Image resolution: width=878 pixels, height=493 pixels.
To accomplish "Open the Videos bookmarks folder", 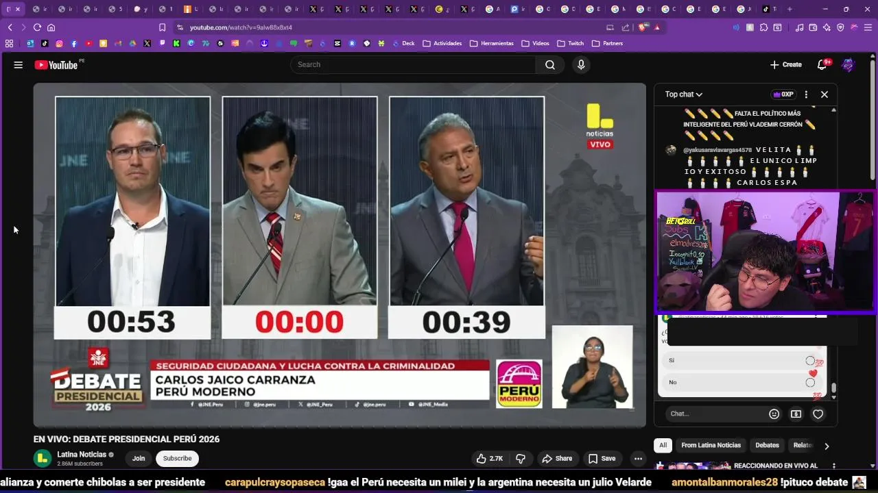I will pyautogui.click(x=536, y=43).
